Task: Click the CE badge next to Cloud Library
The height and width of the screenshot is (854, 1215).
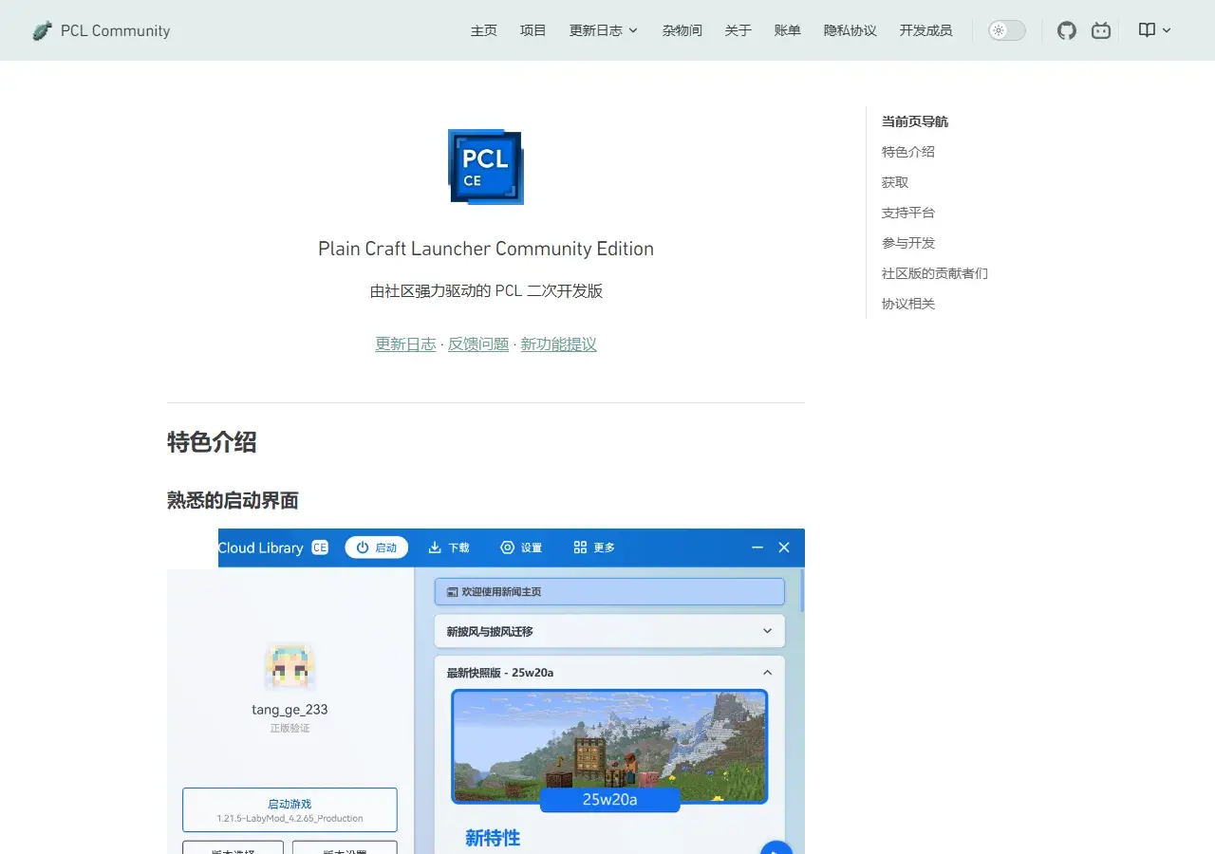Action: click(x=320, y=548)
